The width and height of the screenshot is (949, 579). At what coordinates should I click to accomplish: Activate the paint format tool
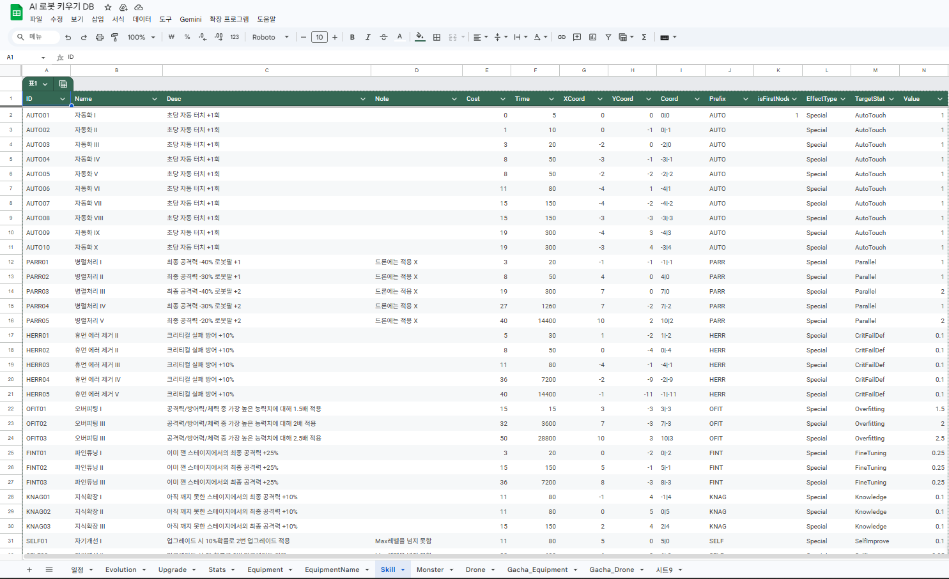(x=115, y=37)
